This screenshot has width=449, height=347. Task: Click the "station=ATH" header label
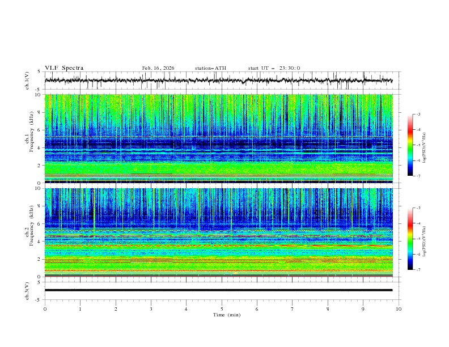point(210,68)
